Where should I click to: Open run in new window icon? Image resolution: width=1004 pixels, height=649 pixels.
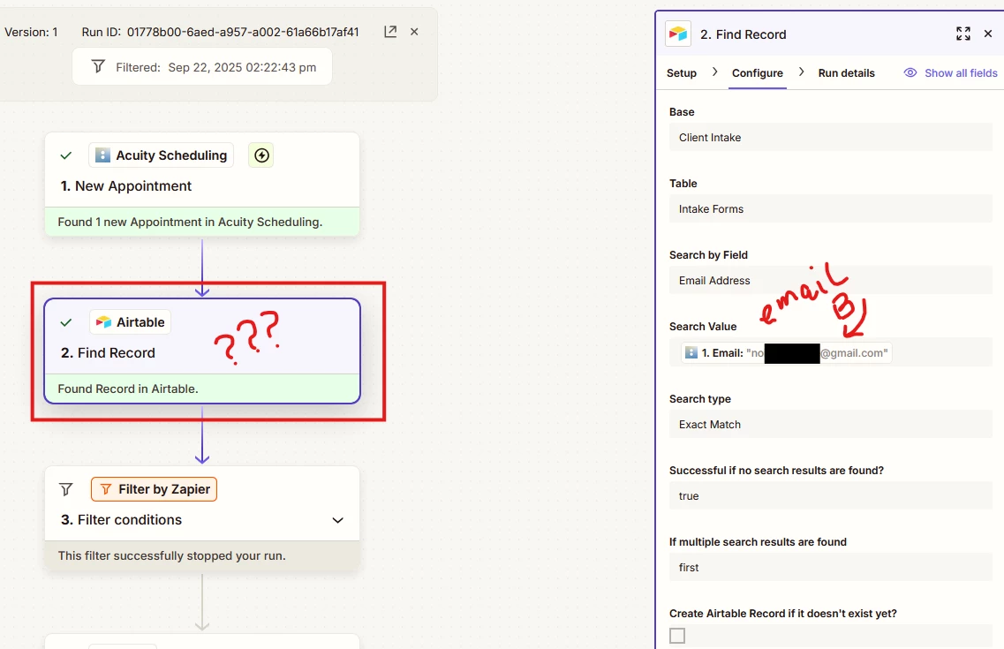click(x=390, y=32)
